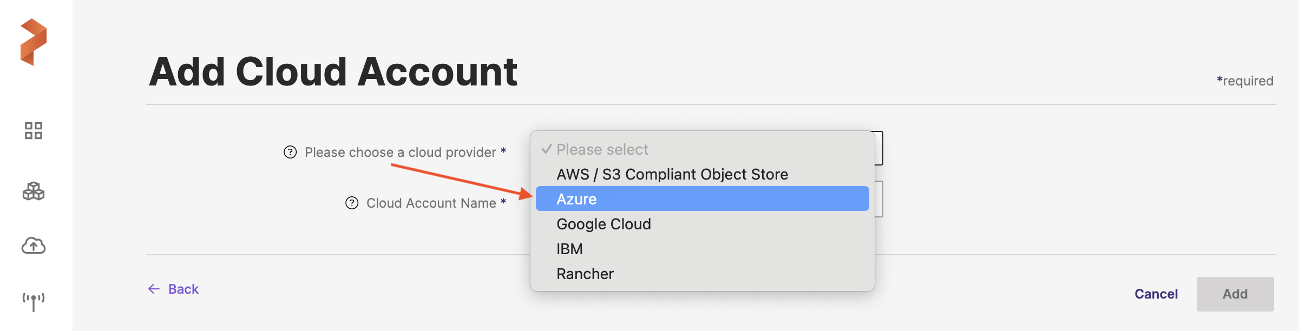
Task: Click the Add Cloud Account heading
Action: [333, 71]
